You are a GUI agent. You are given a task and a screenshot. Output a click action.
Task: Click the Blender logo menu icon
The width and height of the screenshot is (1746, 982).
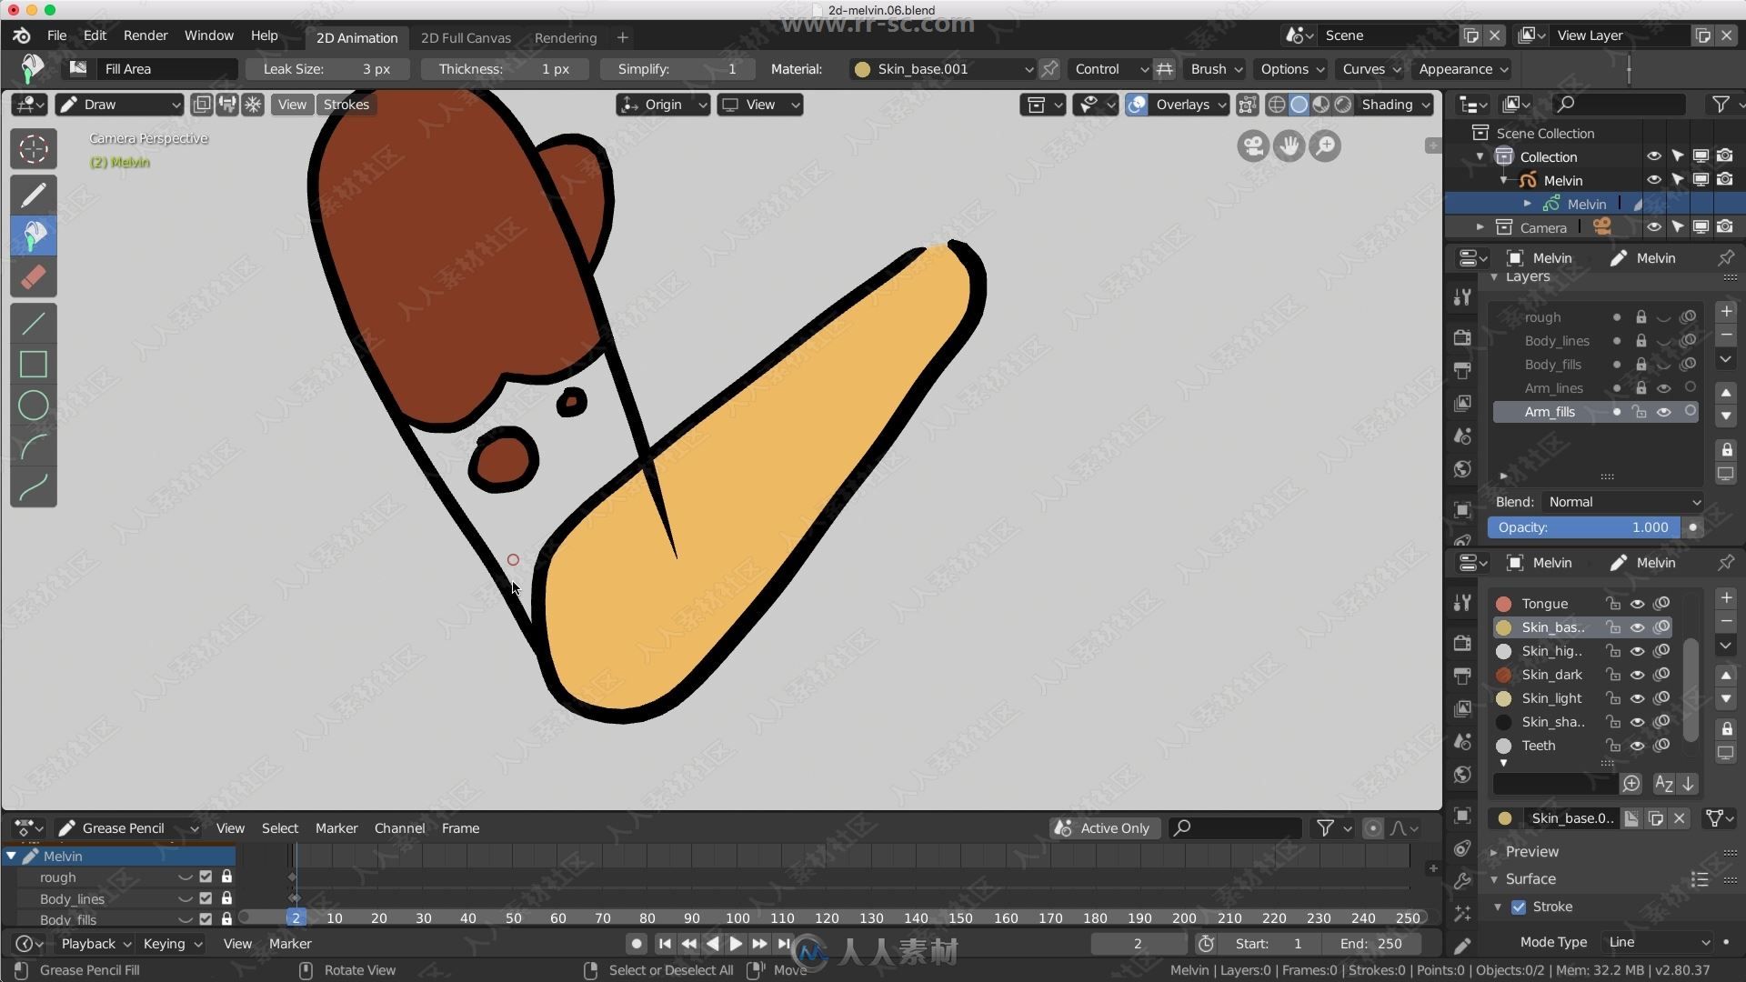22,35
